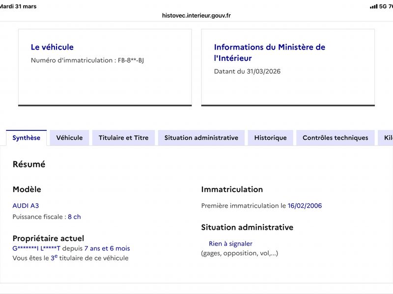
Task: Click the 8 ch fiscal power value
Action: (x=74, y=217)
